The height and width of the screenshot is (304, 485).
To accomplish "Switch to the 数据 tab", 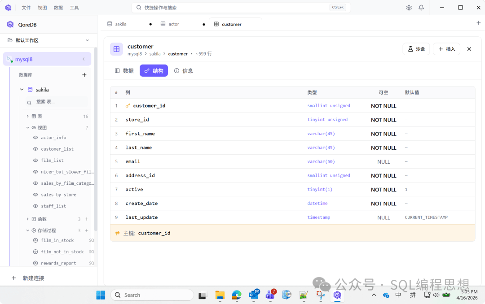I will [x=124, y=71].
